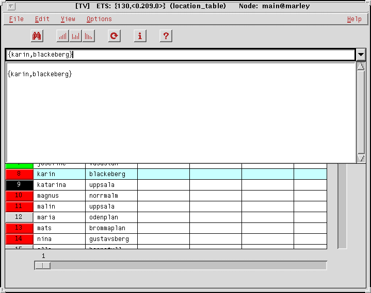
Task: Click the karin cell
Action: click(x=59, y=174)
